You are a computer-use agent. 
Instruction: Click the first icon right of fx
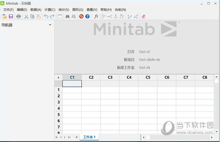coord(104,17)
